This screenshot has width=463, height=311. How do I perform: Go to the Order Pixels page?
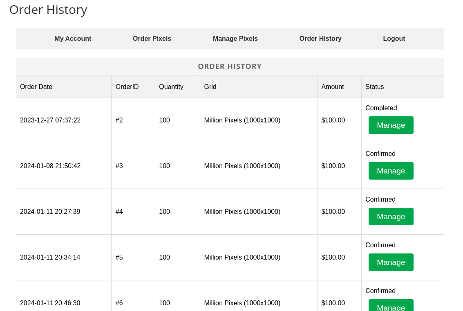[x=152, y=39]
